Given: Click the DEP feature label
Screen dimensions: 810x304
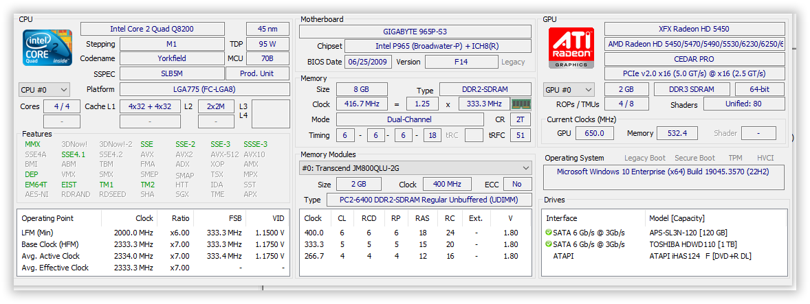Looking at the screenshot, I should 32,174.
